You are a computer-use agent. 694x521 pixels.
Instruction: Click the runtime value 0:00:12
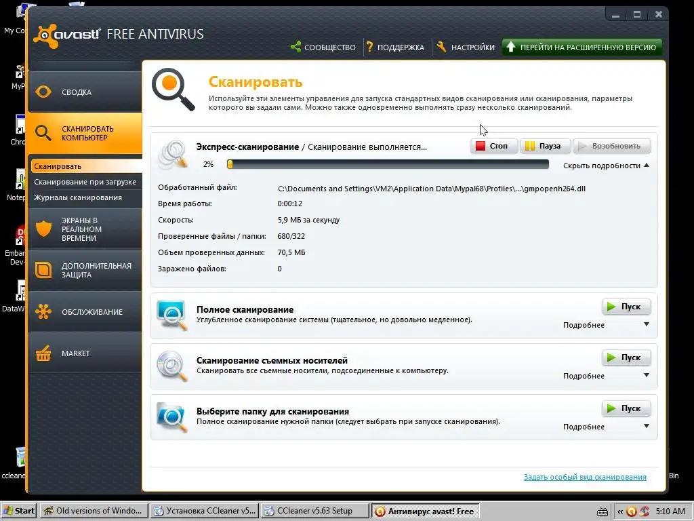click(x=290, y=204)
